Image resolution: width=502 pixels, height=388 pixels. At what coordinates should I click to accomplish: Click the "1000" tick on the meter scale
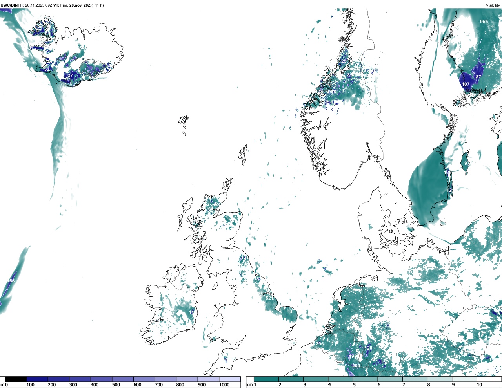click(224, 385)
